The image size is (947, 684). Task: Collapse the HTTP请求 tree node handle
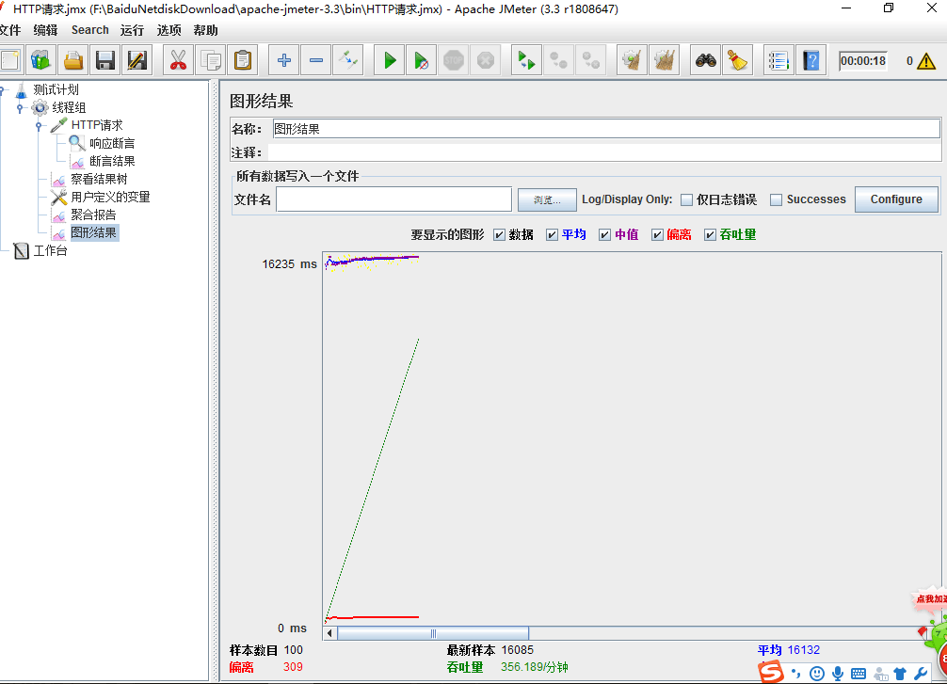39,125
